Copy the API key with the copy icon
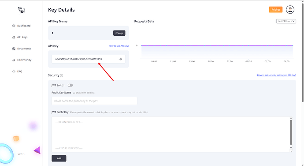 [x=121, y=59]
